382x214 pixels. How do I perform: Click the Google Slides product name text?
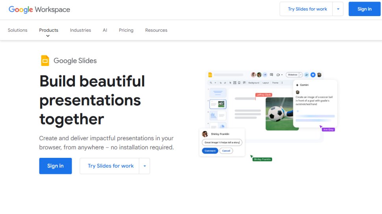pos(75,61)
